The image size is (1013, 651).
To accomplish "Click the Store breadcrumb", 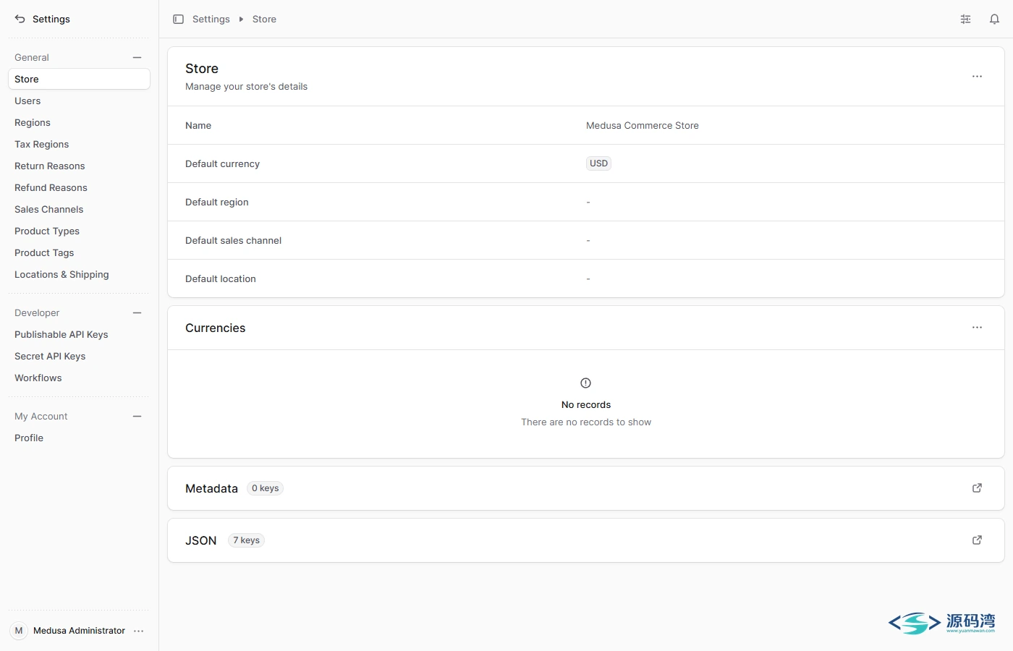I will pyautogui.click(x=264, y=20).
